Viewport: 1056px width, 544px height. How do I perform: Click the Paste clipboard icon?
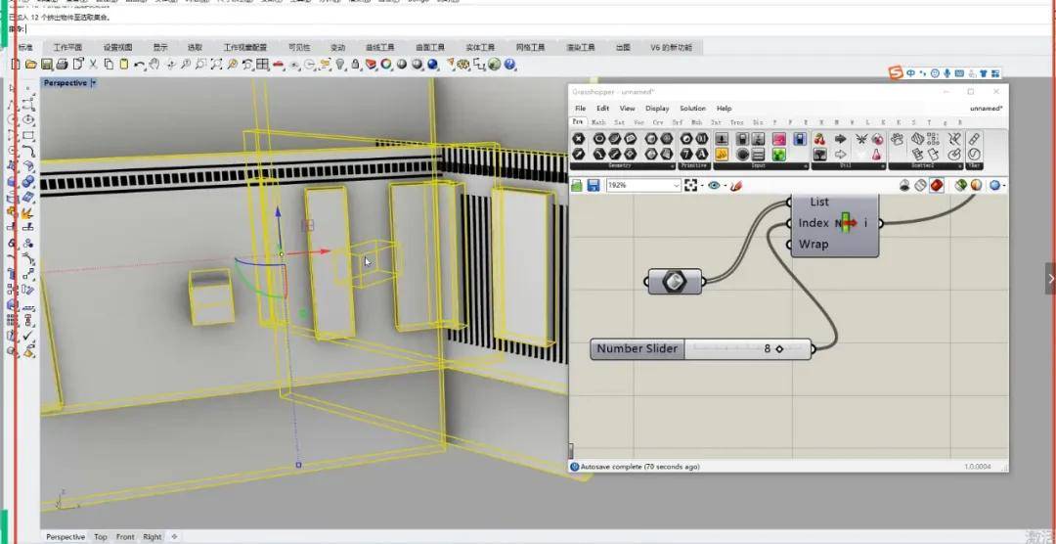123,64
